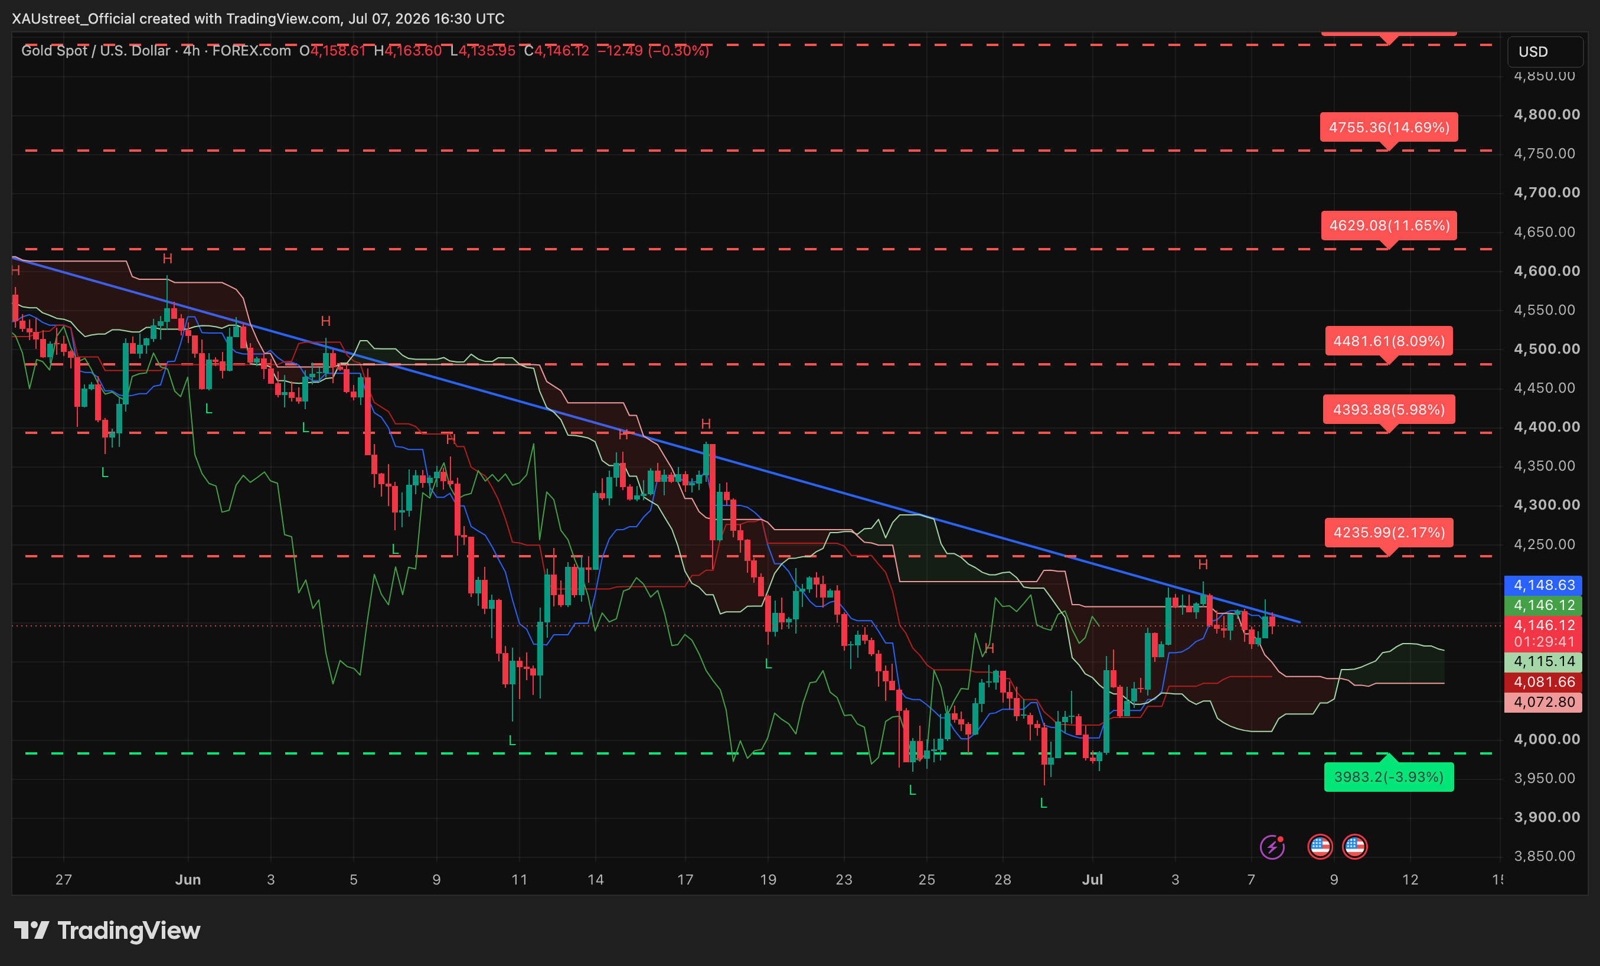Click the pink 4,072.80 price tag
This screenshot has width=1600, height=966.
pyautogui.click(x=1543, y=702)
